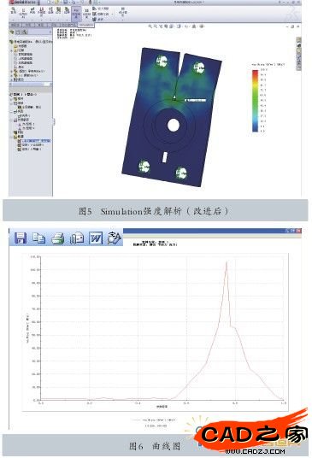Screen dimensions: 312x458
Task: Open the Simulation tab below the ribbon
Action: pos(68,25)
